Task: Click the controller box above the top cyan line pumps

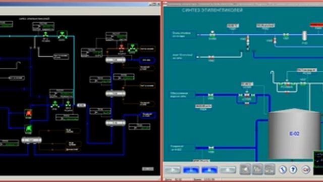Action: (43, 27)
